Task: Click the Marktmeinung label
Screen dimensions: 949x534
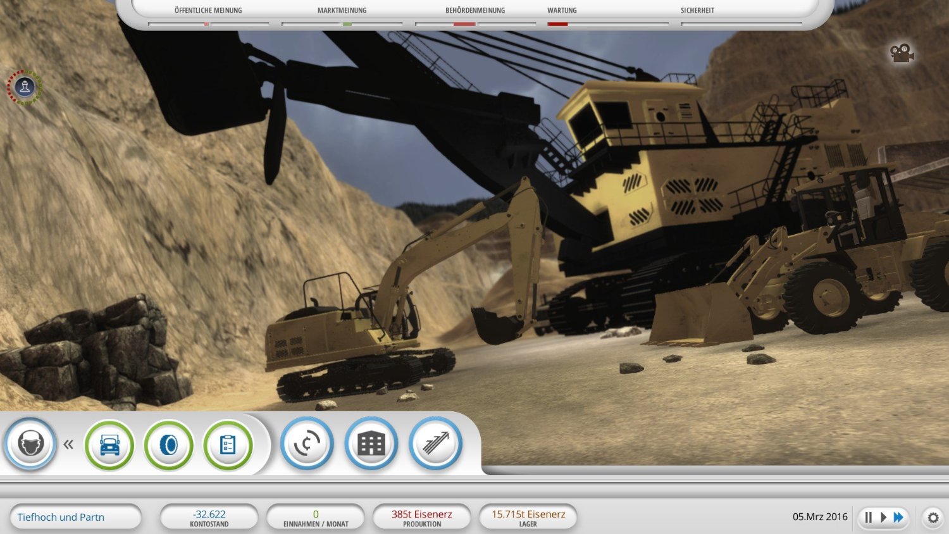Action: [x=342, y=11]
